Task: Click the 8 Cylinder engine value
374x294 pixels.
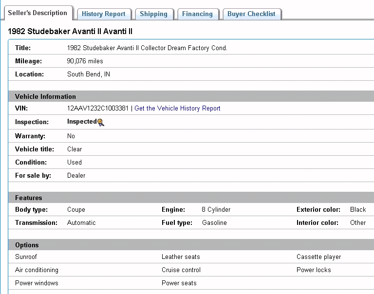Action: tap(216, 210)
